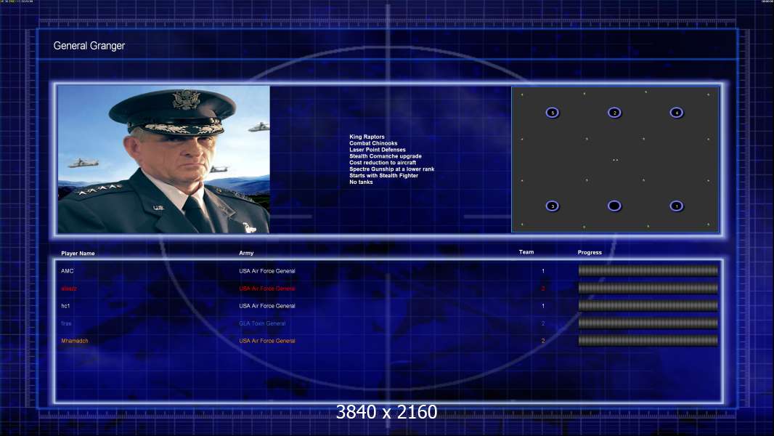Click AMC's team number 1
Viewport: 774px width, 436px height.
pyautogui.click(x=543, y=271)
